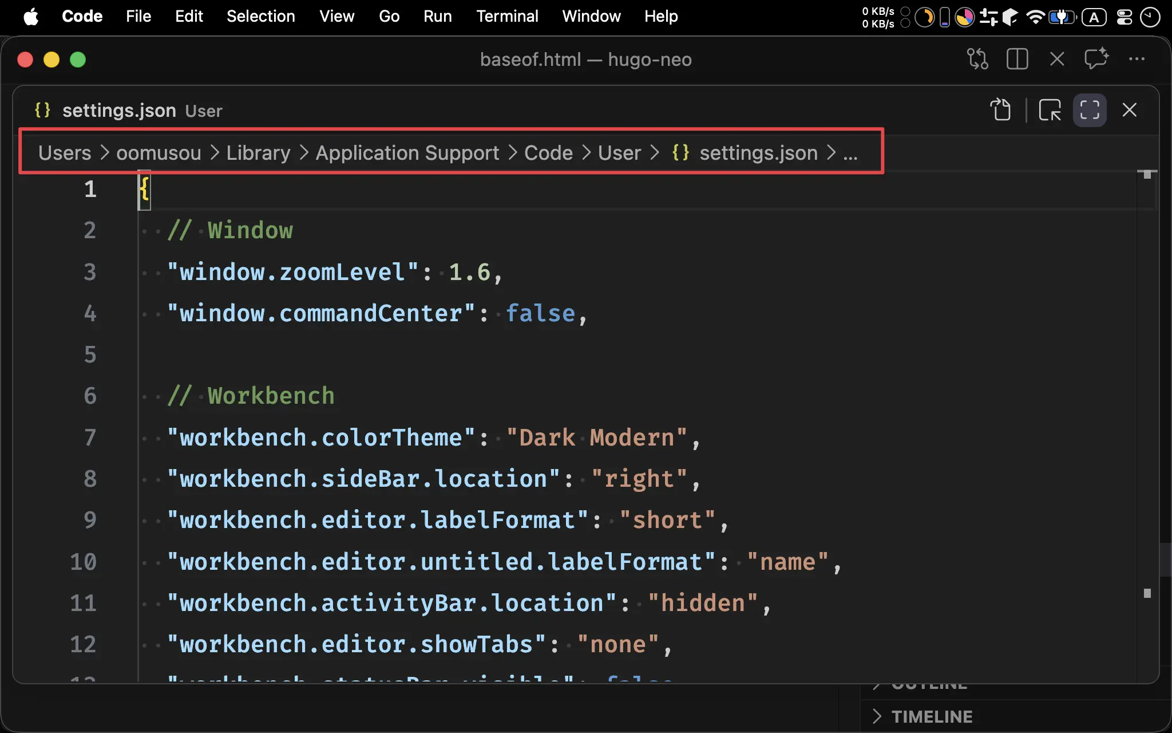This screenshot has width=1172, height=733.
Task: Click the white cube menu bar icon
Action: 1011,17
